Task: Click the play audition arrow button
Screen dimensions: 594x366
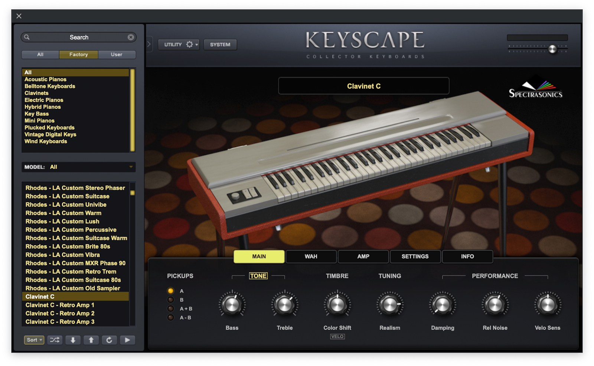Action: [127, 340]
